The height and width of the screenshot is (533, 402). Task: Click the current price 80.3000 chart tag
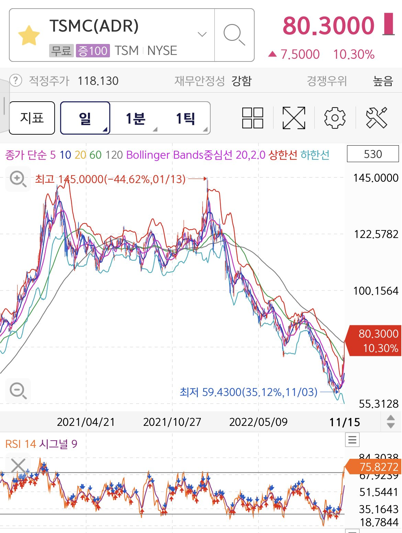(373, 341)
